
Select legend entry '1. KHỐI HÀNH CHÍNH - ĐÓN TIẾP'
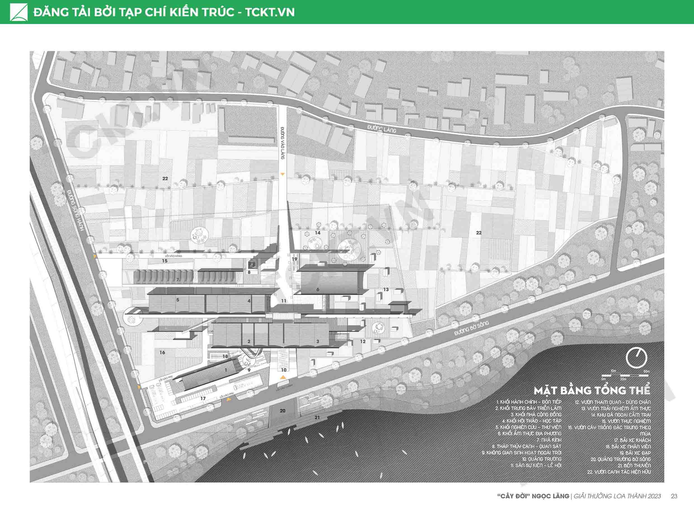tap(529, 402)
